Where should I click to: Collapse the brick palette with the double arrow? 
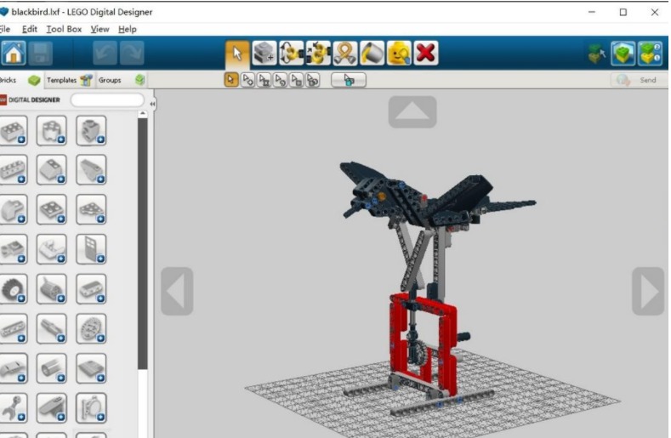pyautogui.click(x=152, y=103)
